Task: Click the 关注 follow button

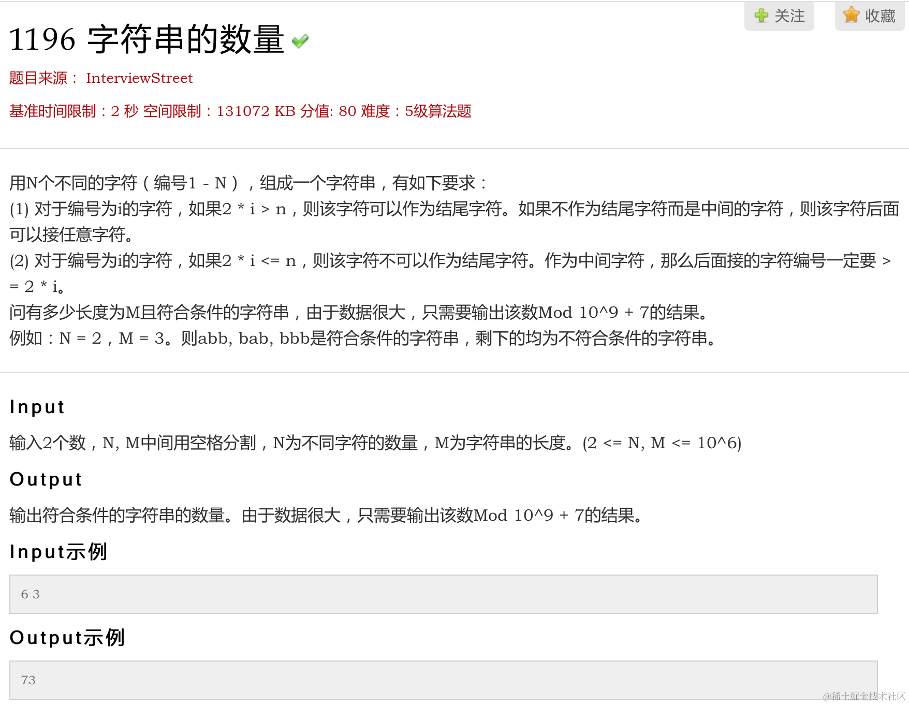Action: pyautogui.click(x=779, y=16)
